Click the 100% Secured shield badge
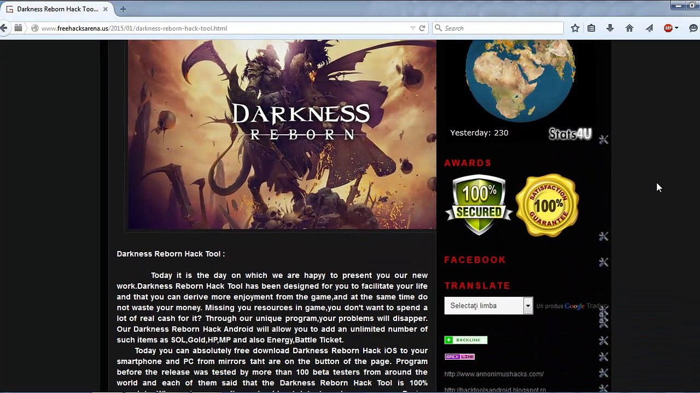 (x=479, y=205)
